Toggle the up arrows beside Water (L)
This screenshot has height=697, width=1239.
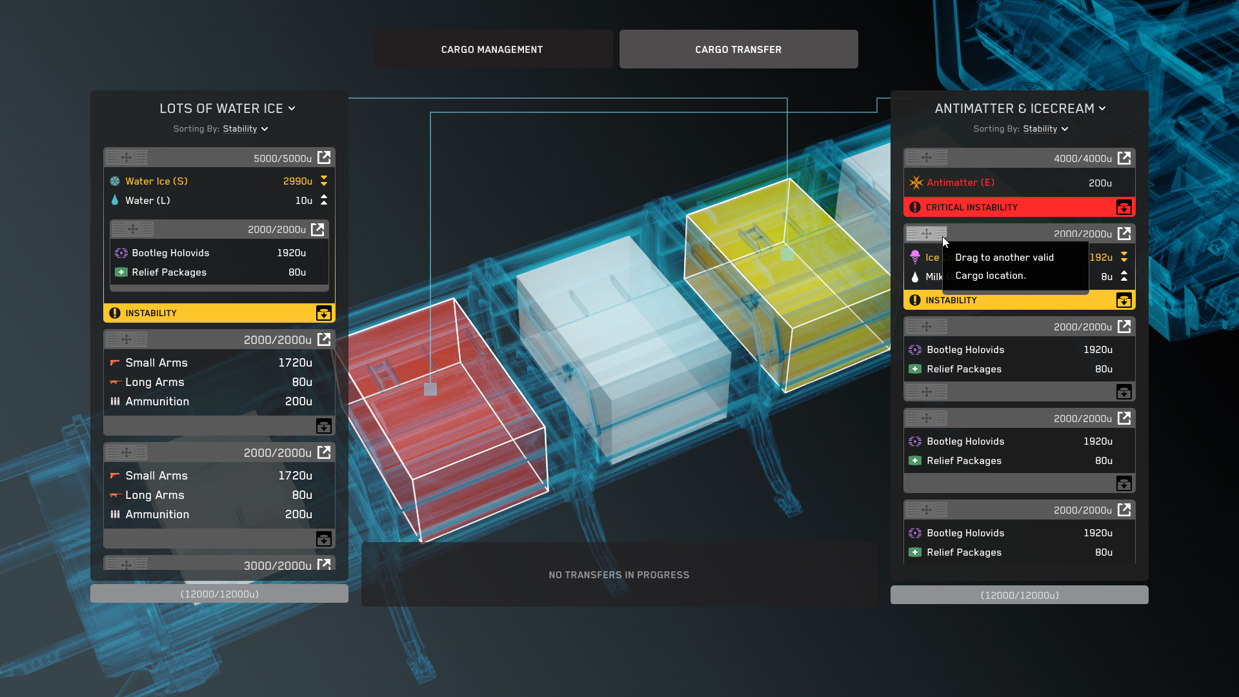pyautogui.click(x=324, y=200)
